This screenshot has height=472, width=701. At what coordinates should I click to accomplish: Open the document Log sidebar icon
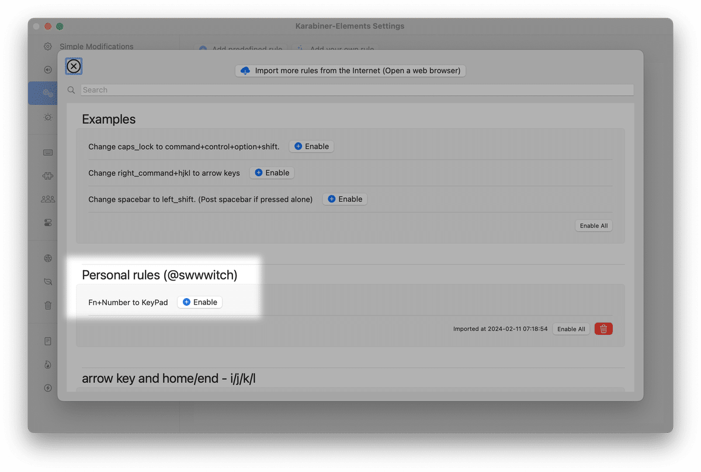pos(48,341)
